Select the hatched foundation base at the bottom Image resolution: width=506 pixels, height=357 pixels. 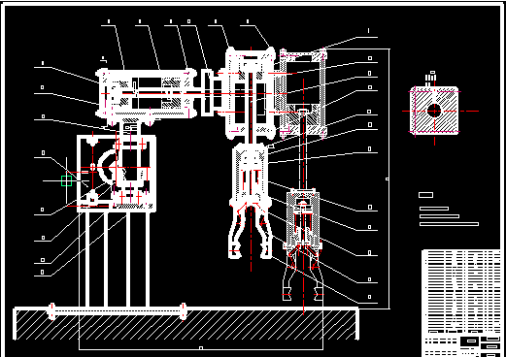click(186, 324)
